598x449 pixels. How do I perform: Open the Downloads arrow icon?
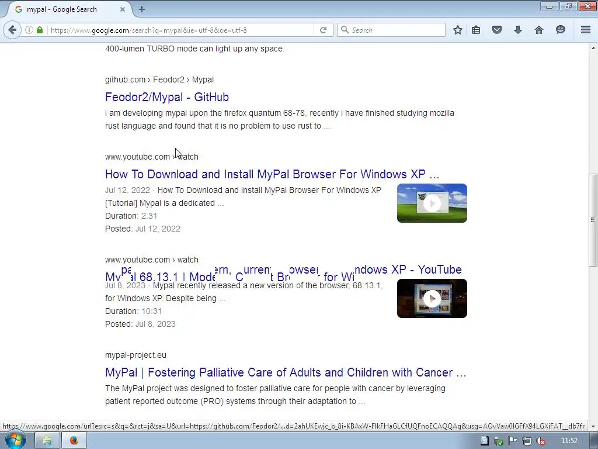coord(518,30)
